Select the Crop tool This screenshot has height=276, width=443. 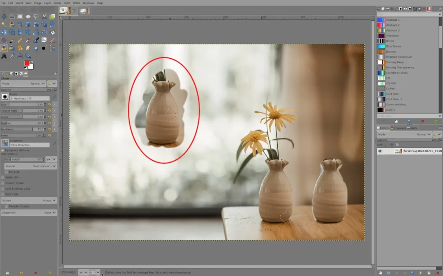tap(20, 25)
